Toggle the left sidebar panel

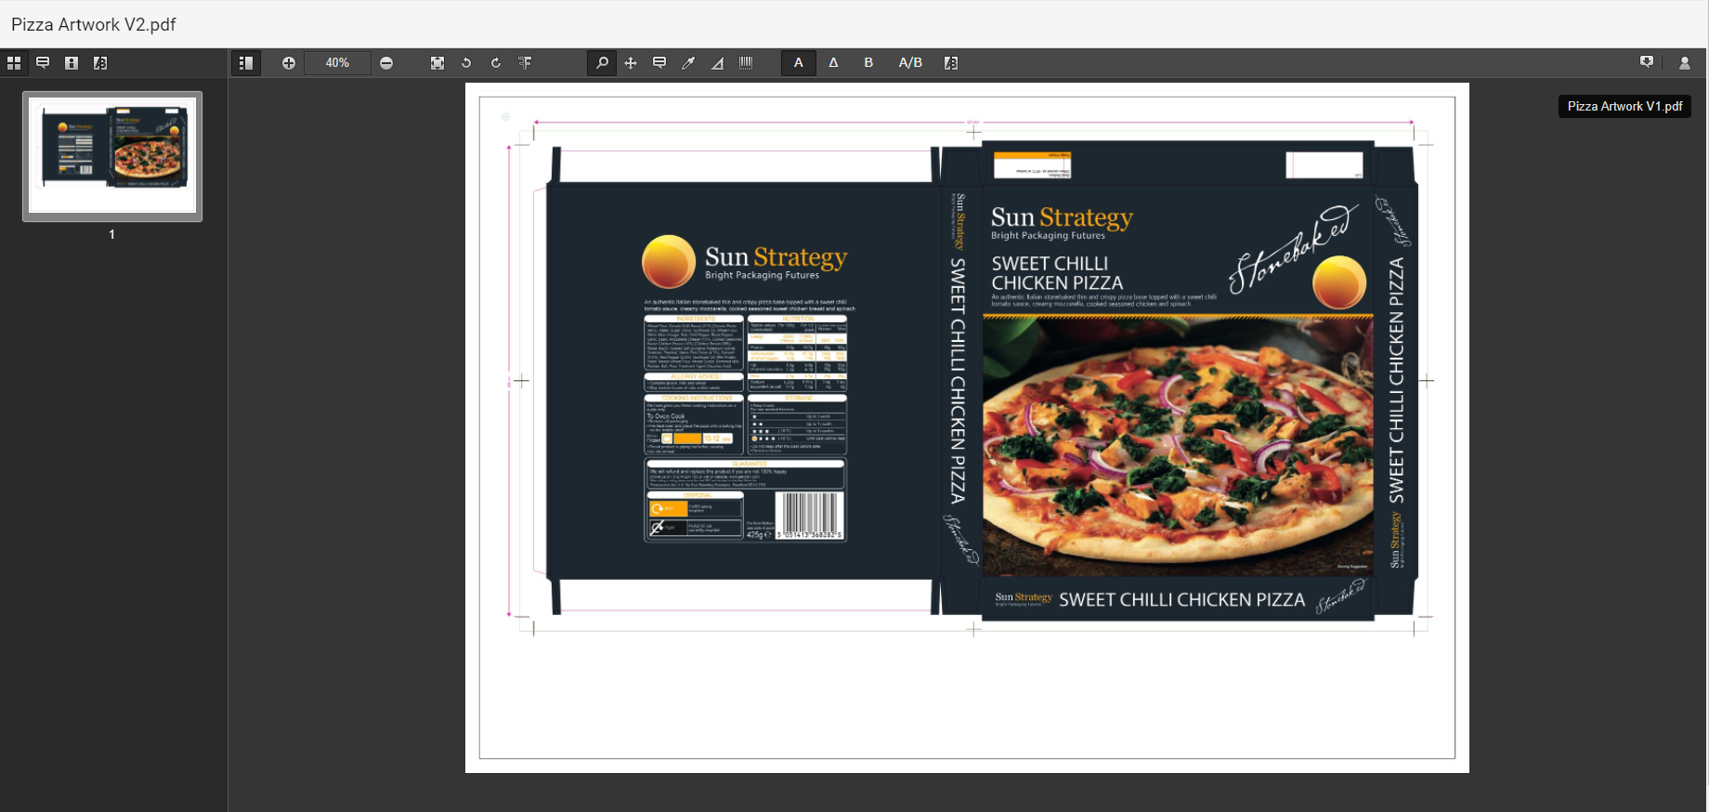click(x=246, y=63)
